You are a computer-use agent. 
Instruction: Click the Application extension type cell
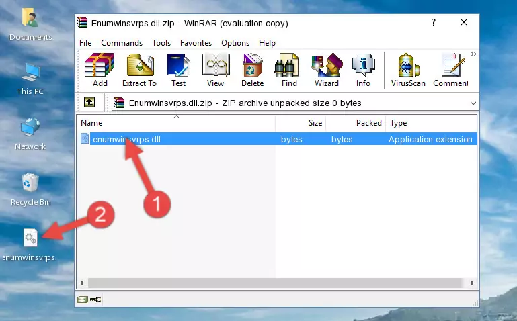[430, 140]
